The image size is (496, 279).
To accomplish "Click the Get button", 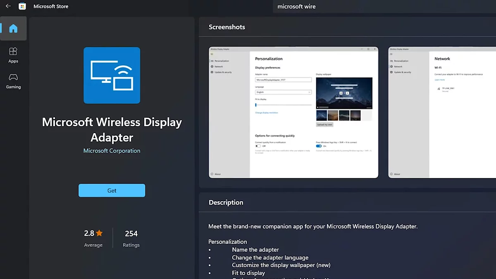I will (112, 191).
